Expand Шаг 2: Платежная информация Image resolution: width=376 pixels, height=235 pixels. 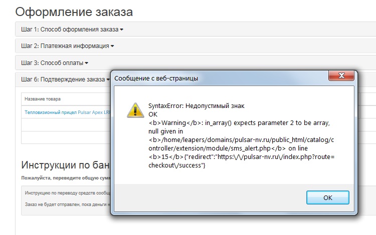pyautogui.click(x=67, y=46)
